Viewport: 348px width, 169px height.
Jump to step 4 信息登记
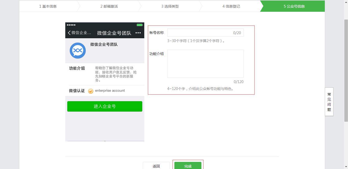pyautogui.click(x=231, y=6)
